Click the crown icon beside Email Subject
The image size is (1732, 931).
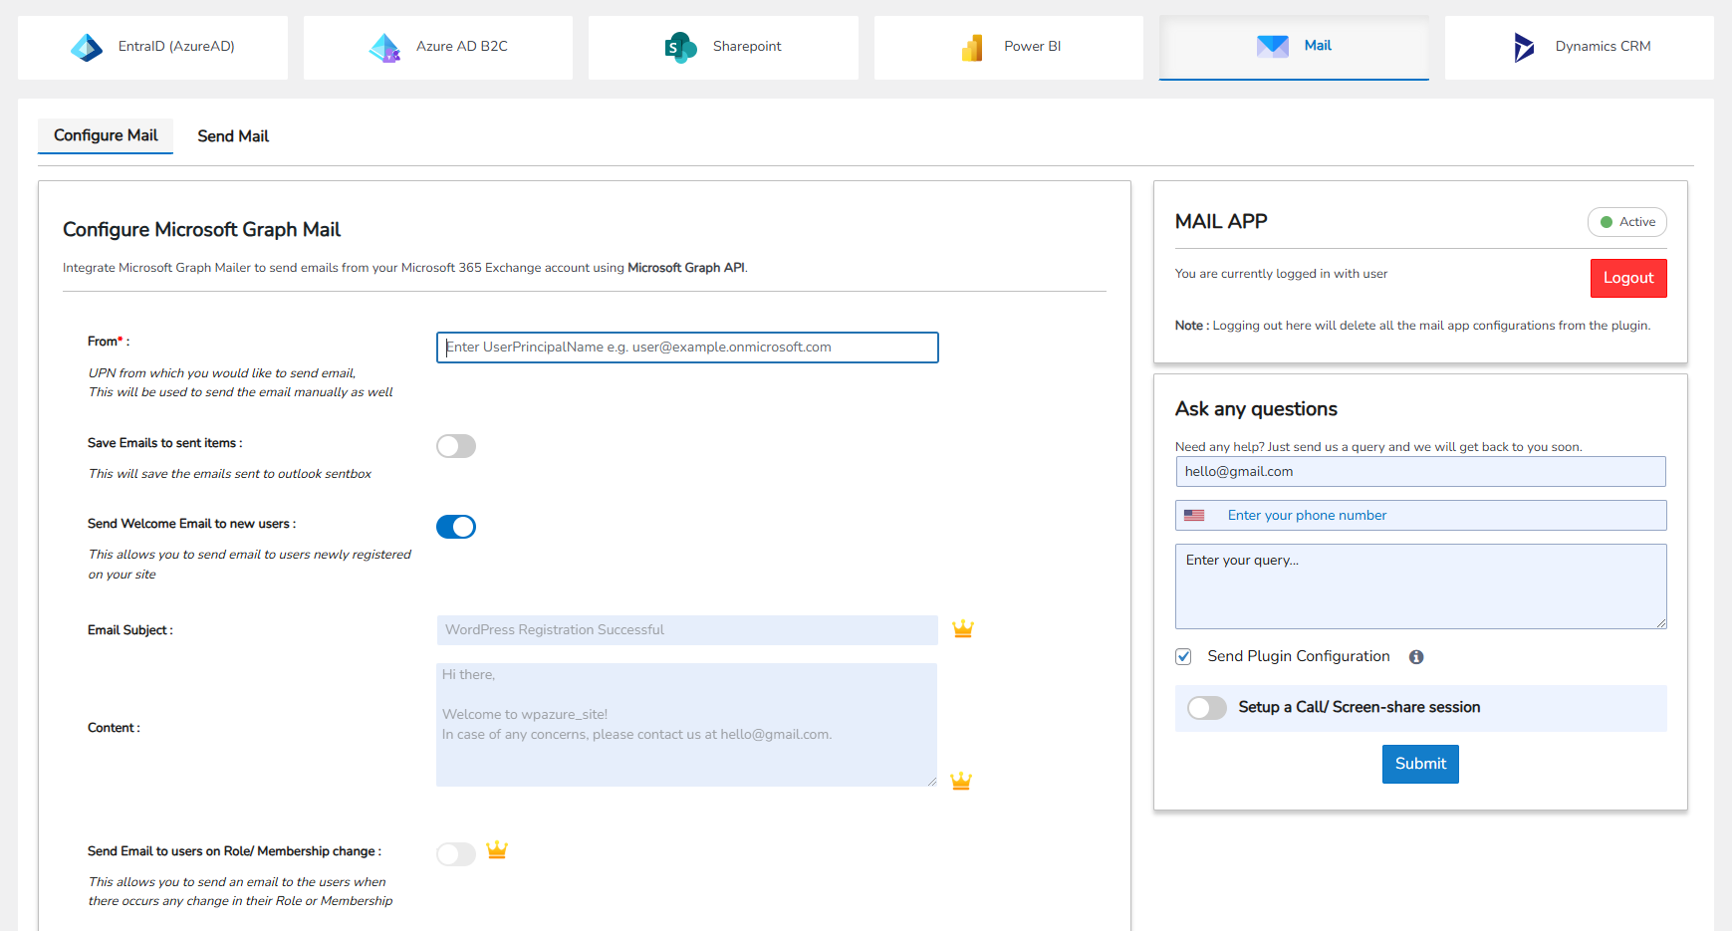tap(962, 629)
